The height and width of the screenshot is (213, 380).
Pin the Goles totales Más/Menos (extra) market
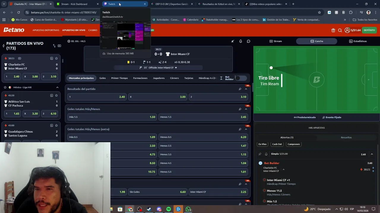pos(240,129)
